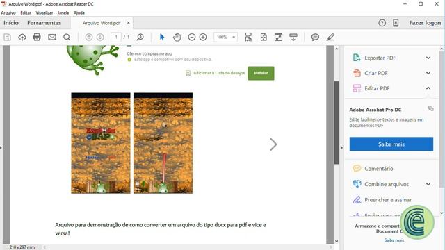Click the document vertical scrollbar thumb
This screenshot has height=250, width=445.
coord(337,122)
